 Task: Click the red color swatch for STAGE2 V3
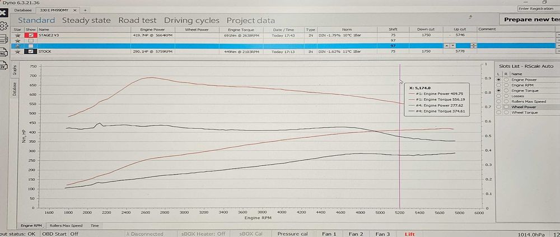pos(31,35)
